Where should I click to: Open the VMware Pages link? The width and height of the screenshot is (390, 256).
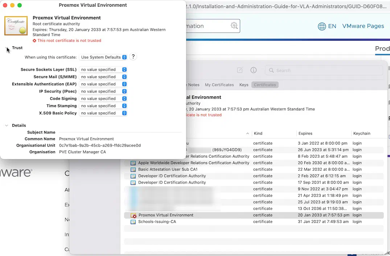[363, 26]
